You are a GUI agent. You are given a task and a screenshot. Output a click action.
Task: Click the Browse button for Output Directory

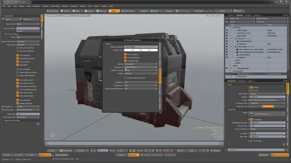pyautogui.click(x=28, y=31)
